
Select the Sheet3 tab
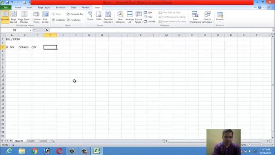pyautogui.click(x=43, y=141)
